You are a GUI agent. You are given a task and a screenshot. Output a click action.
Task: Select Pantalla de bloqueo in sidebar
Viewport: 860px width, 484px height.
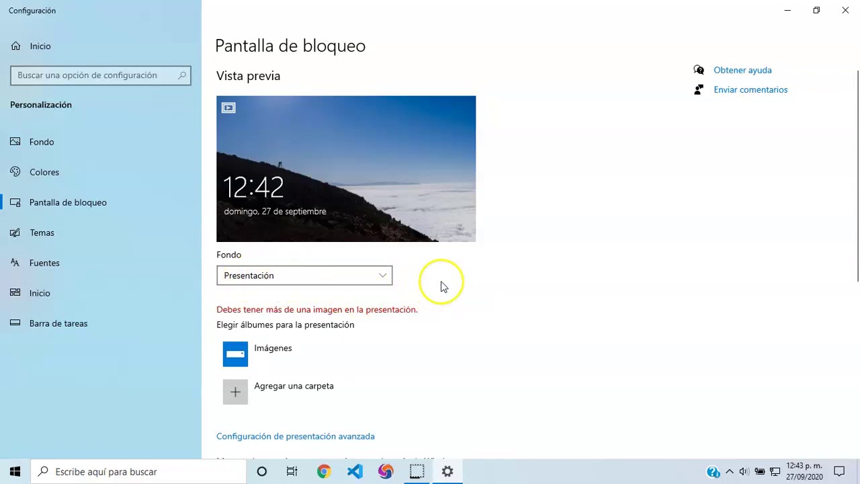pyautogui.click(x=68, y=202)
